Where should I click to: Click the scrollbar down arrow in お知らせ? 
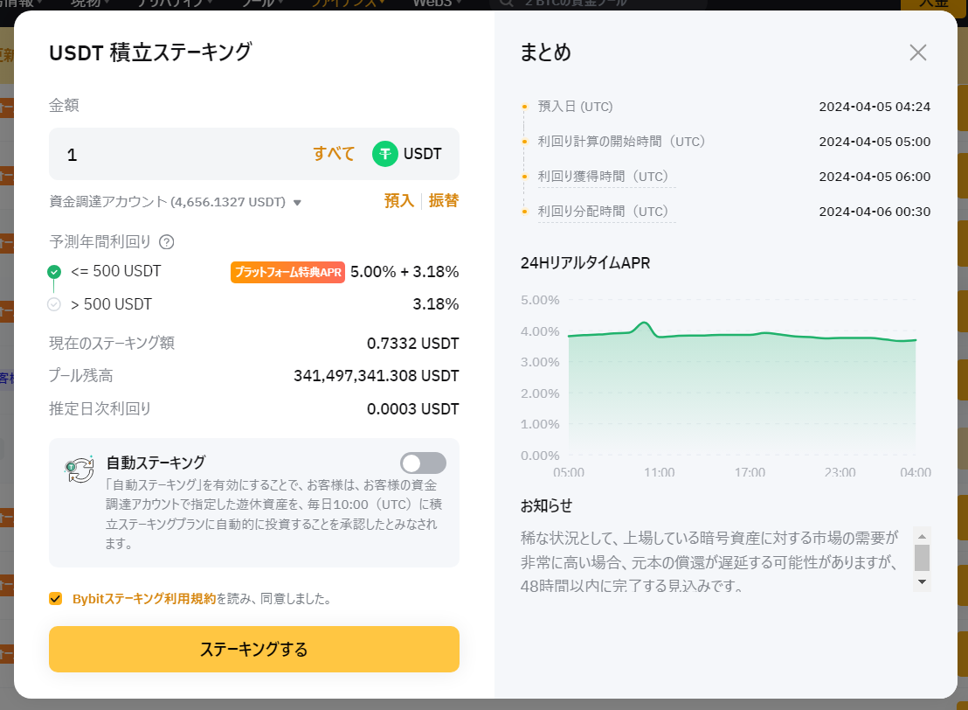point(923,580)
